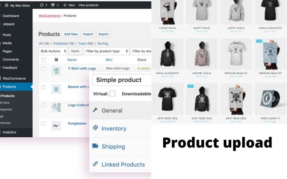Screen dimensions: 287x179
Task: Open Analytics in the admin sidebar
Action: [x=9, y=132]
